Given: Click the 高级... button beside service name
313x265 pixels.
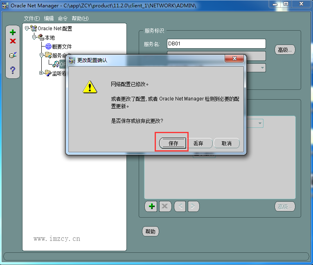Looking at the screenshot, I should (285, 50).
